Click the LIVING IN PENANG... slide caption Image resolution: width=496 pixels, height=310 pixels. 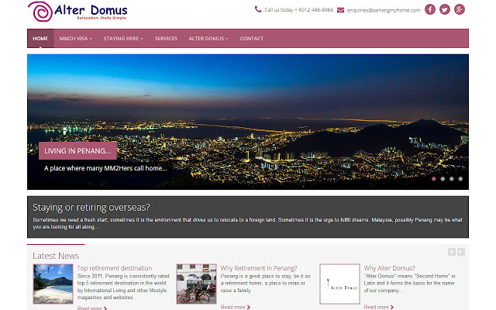[x=77, y=151]
